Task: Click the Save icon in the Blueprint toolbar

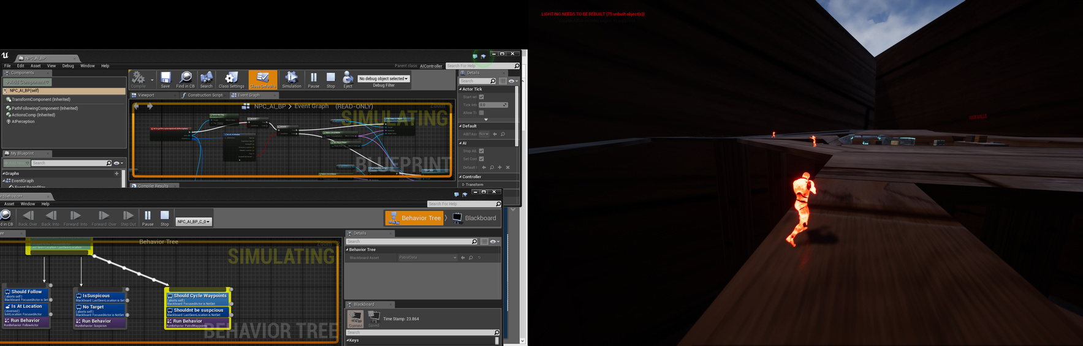Action: (x=165, y=79)
